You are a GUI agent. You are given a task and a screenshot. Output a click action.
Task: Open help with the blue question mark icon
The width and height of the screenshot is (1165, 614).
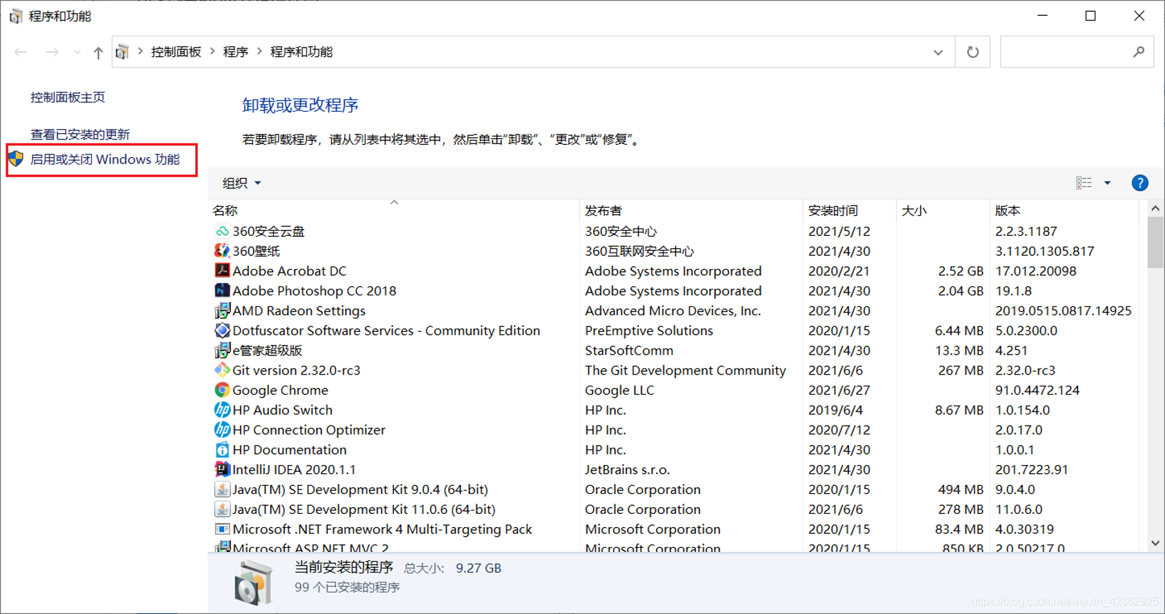(x=1139, y=183)
